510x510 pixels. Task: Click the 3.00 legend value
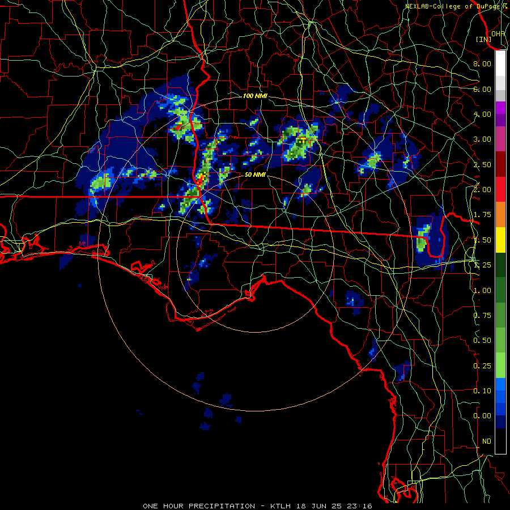coord(482,139)
